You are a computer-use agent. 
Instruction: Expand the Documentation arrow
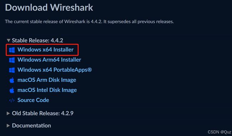(8, 126)
